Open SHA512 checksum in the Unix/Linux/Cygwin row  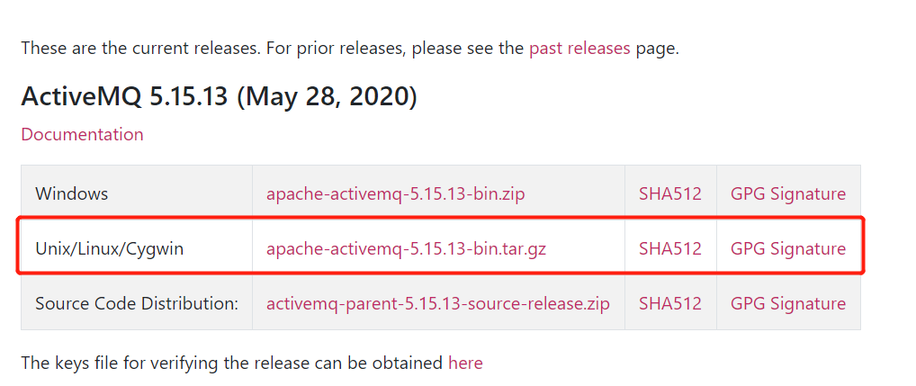tap(669, 248)
